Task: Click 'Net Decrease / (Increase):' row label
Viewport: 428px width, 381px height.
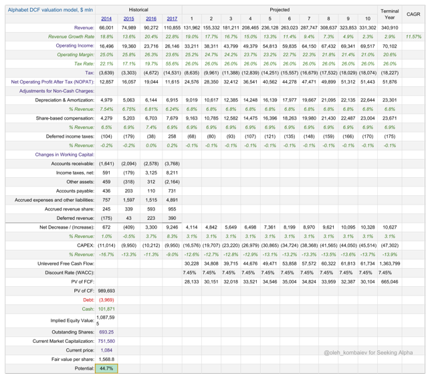Action: (67, 227)
